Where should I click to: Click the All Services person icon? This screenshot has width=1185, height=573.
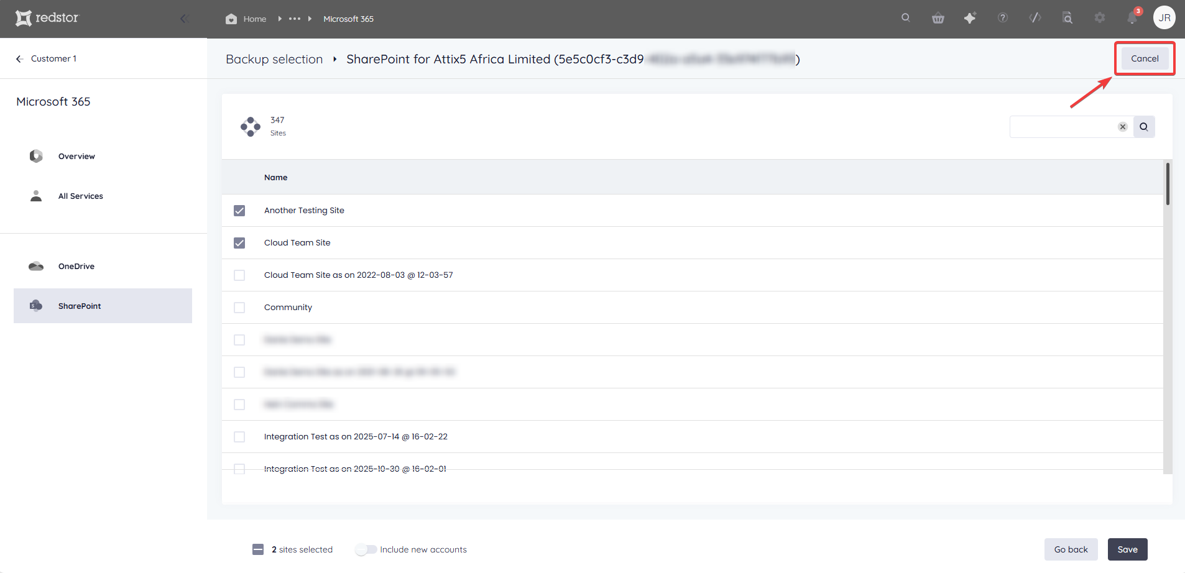click(36, 196)
